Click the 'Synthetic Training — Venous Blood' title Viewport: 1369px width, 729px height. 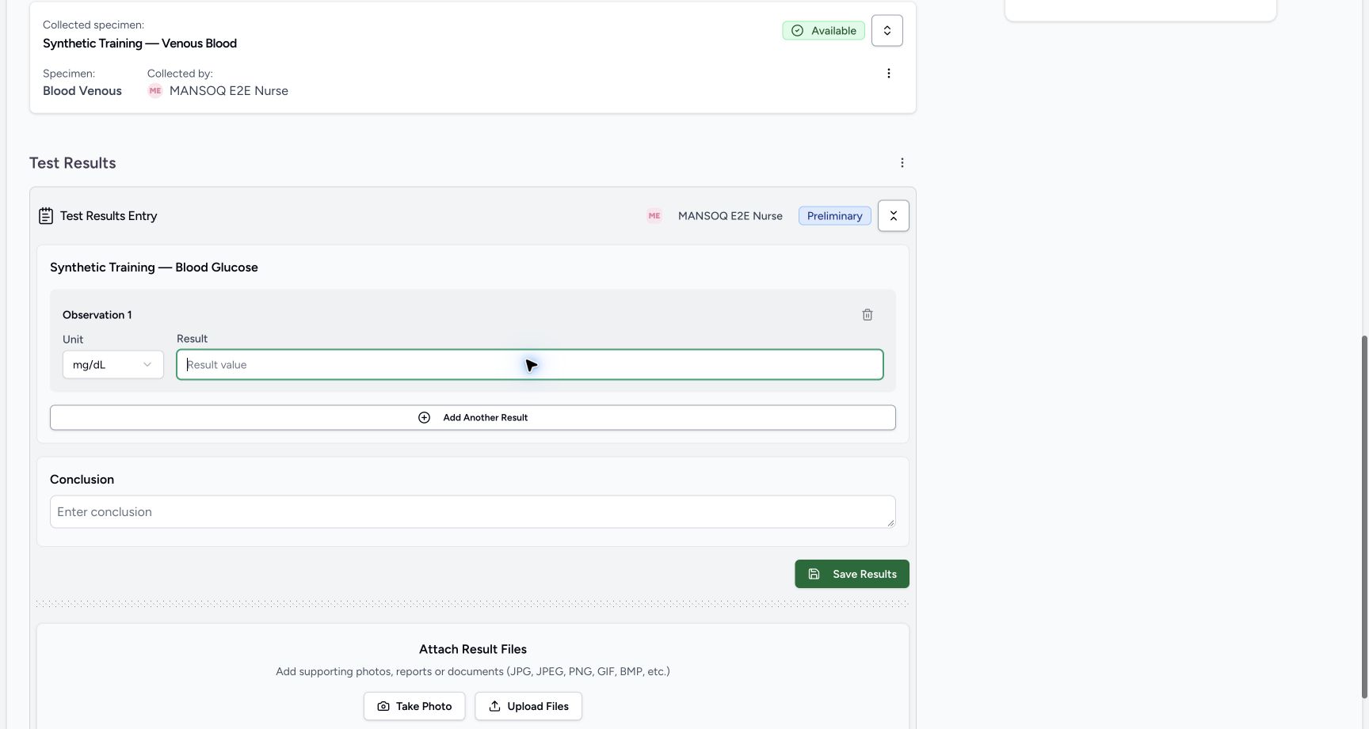point(139,44)
